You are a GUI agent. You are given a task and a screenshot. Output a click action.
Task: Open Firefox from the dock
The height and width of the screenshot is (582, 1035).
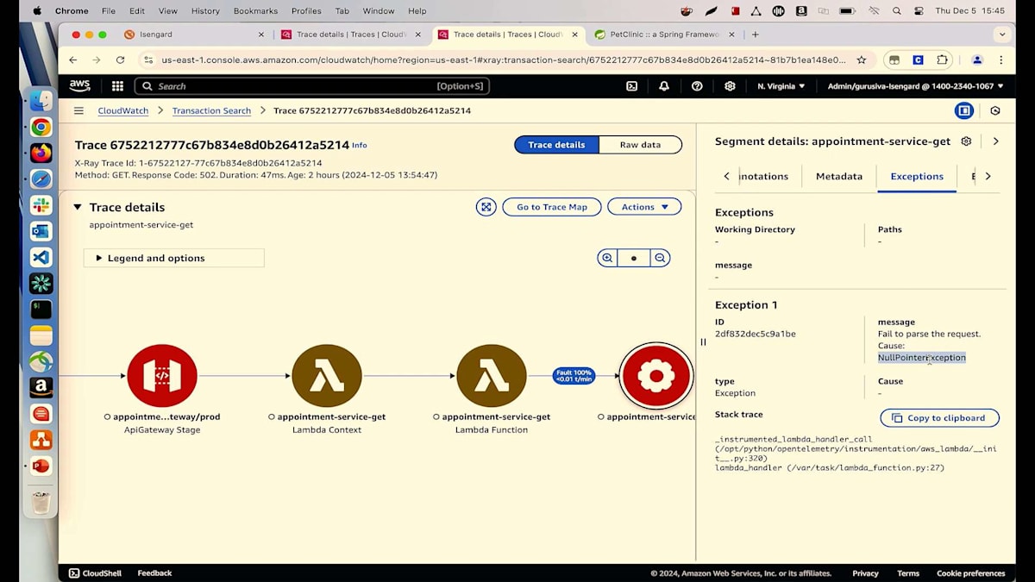click(41, 153)
